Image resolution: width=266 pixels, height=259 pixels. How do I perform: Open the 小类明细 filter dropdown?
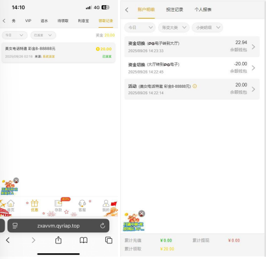208,28
